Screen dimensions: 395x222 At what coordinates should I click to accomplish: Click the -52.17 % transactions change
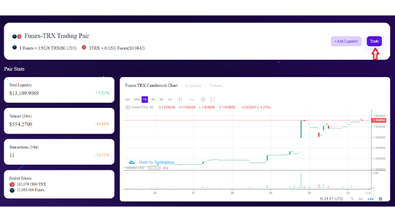point(101,155)
